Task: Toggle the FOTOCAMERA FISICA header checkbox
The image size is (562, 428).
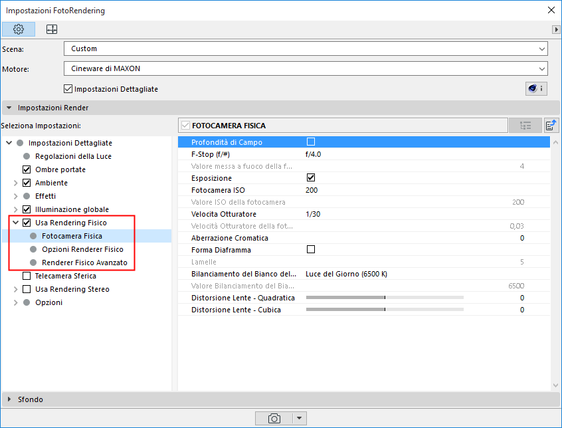Action: coord(185,126)
